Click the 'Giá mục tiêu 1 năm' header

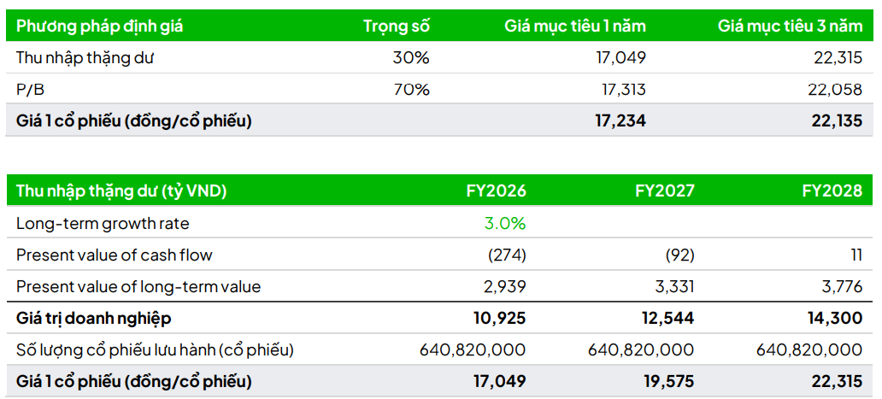click(574, 26)
